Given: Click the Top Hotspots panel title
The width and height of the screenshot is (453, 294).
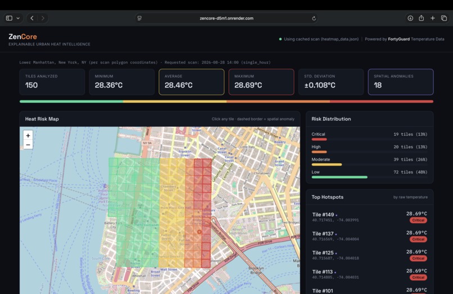Looking at the screenshot, I should pyautogui.click(x=327, y=197).
